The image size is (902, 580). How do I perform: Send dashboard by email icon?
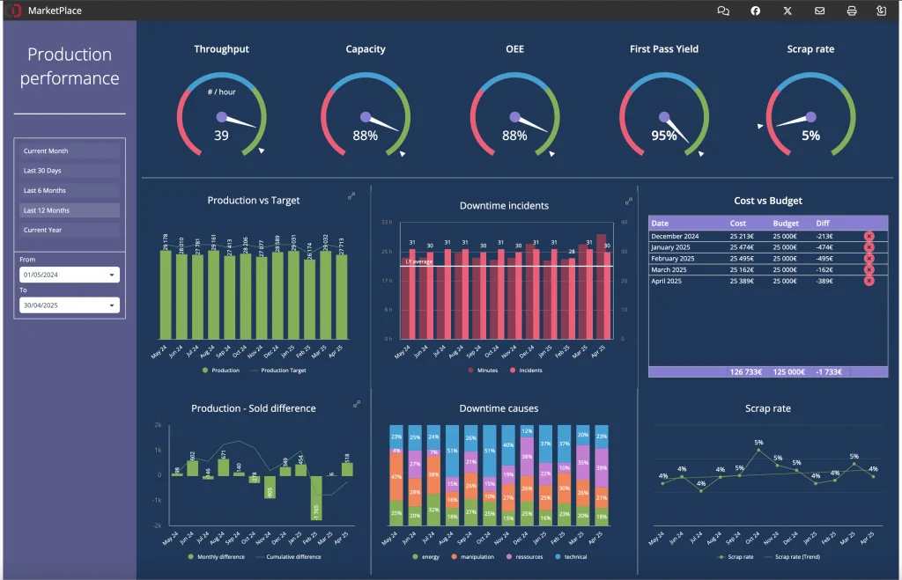[820, 11]
